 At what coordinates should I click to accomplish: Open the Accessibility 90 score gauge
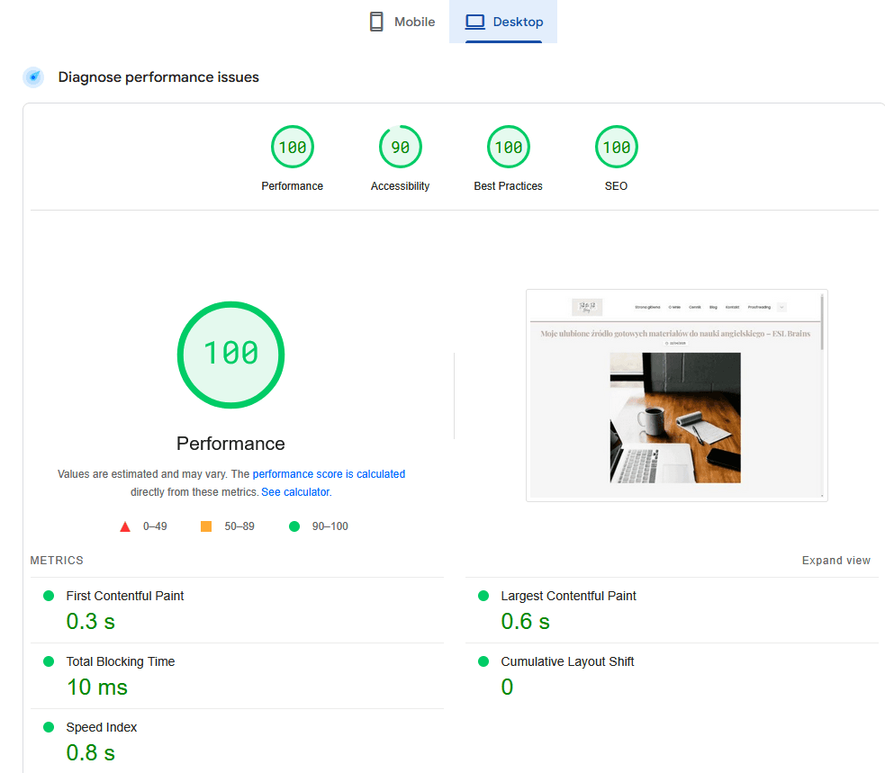click(400, 148)
